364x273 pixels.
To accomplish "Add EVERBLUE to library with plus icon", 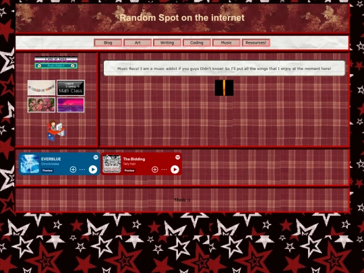I will tap(73, 169).
